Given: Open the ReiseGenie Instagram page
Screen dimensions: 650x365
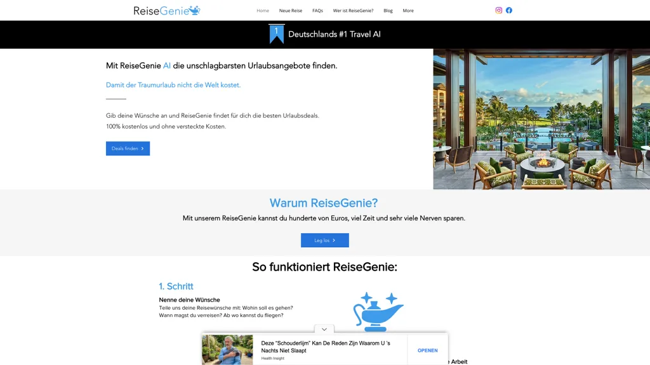Looking at the screenshot, I should tap(499, 10).
